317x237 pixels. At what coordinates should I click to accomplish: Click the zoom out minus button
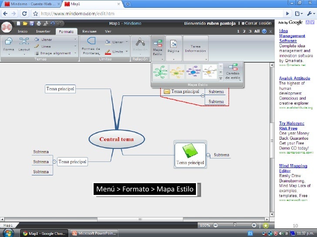[216, 225]
